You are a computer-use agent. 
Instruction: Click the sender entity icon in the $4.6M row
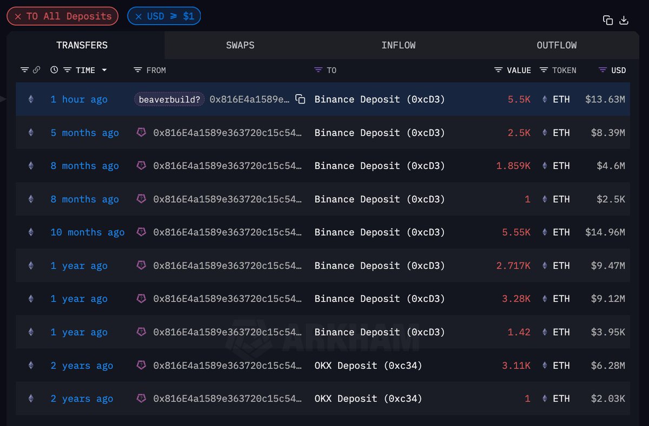click(141, 165)
